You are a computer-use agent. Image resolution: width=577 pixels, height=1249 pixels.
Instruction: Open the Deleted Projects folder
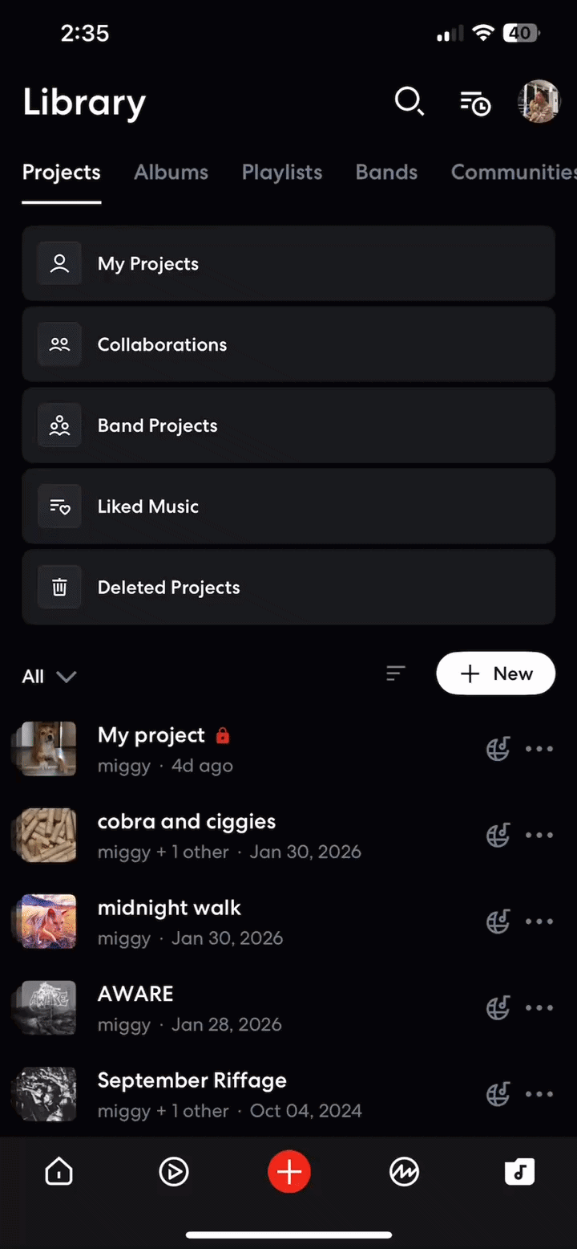(x=288, y=588)
